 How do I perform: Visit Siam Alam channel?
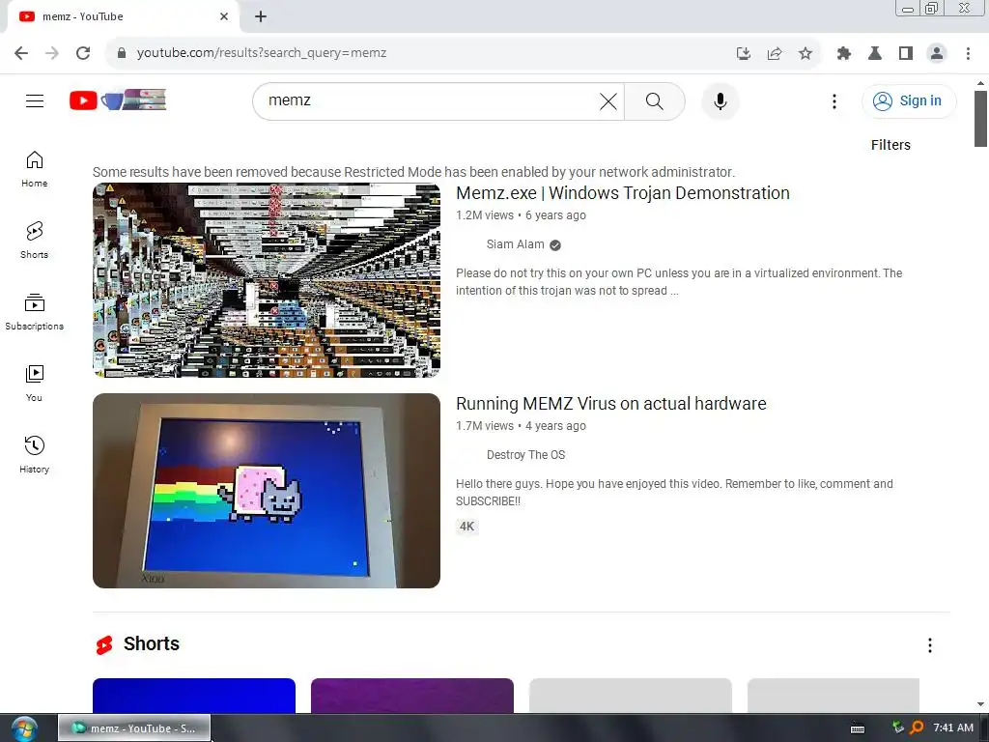click(515, 244)
